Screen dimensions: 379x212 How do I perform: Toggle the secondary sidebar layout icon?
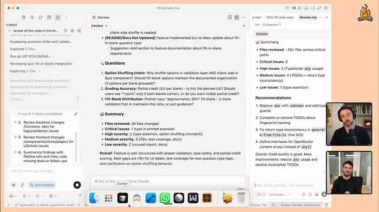313,8
